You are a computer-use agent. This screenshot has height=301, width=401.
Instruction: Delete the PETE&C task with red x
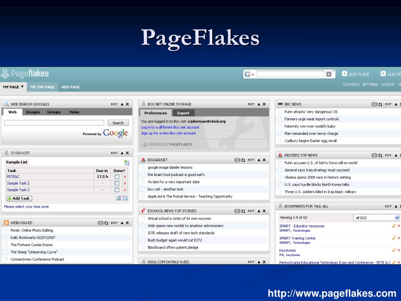point(125,177)
